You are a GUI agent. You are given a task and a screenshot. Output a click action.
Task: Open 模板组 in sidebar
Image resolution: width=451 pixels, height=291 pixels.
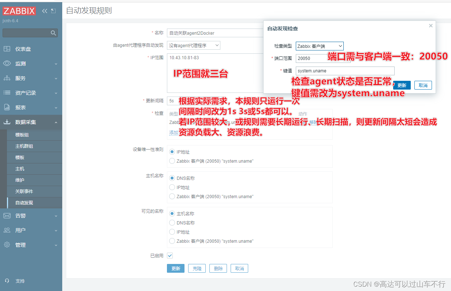click(34, 135)
